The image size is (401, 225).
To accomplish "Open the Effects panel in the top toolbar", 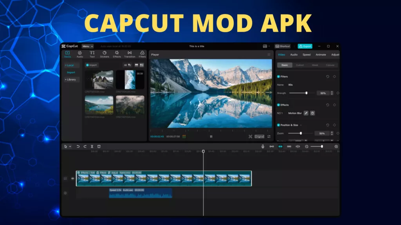I will point(117,54).
